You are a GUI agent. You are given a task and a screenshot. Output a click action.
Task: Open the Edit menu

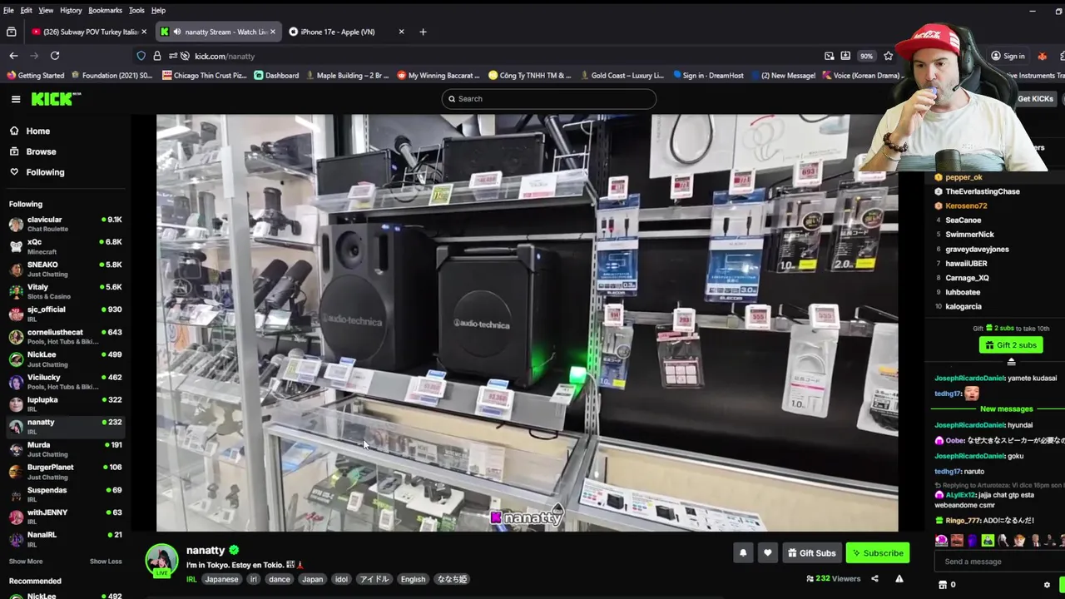[x=27, y=10]
